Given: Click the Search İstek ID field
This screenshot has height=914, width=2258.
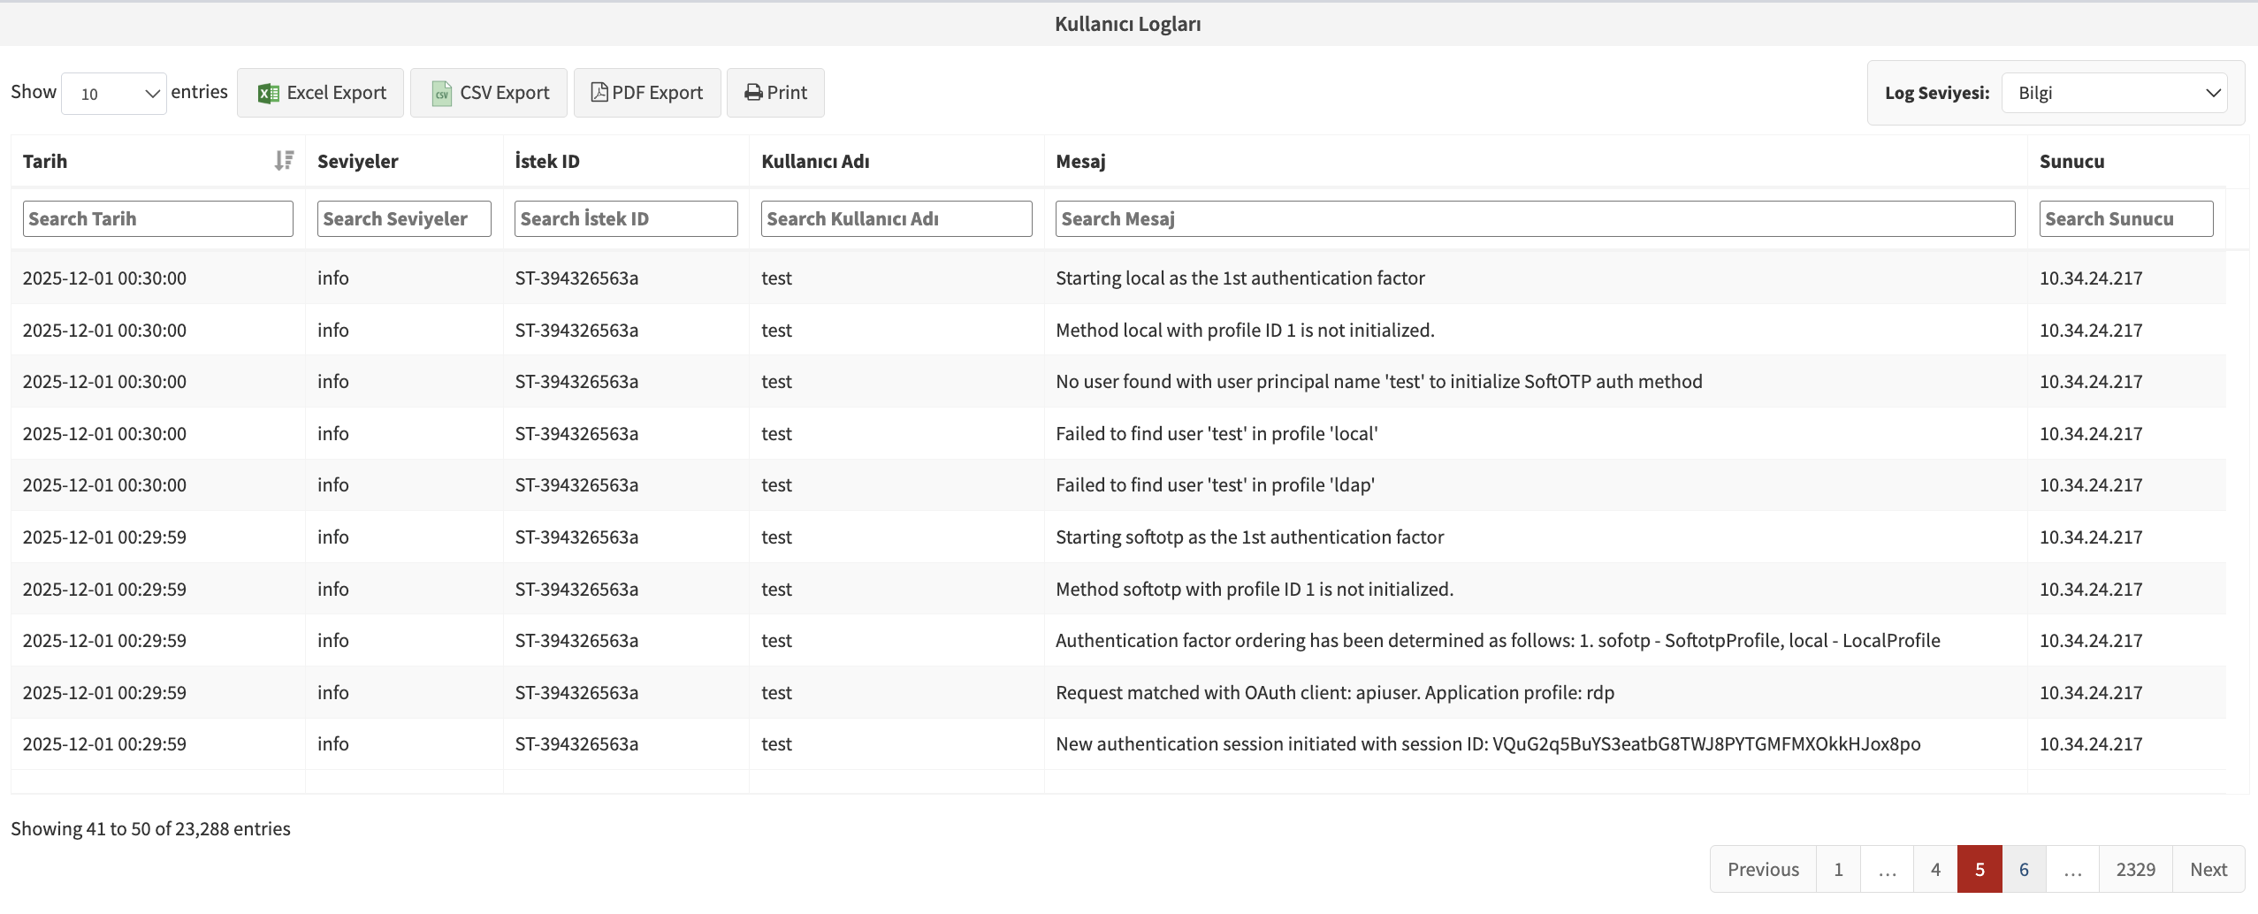Looking at the screenshot, I should point(626,218).
